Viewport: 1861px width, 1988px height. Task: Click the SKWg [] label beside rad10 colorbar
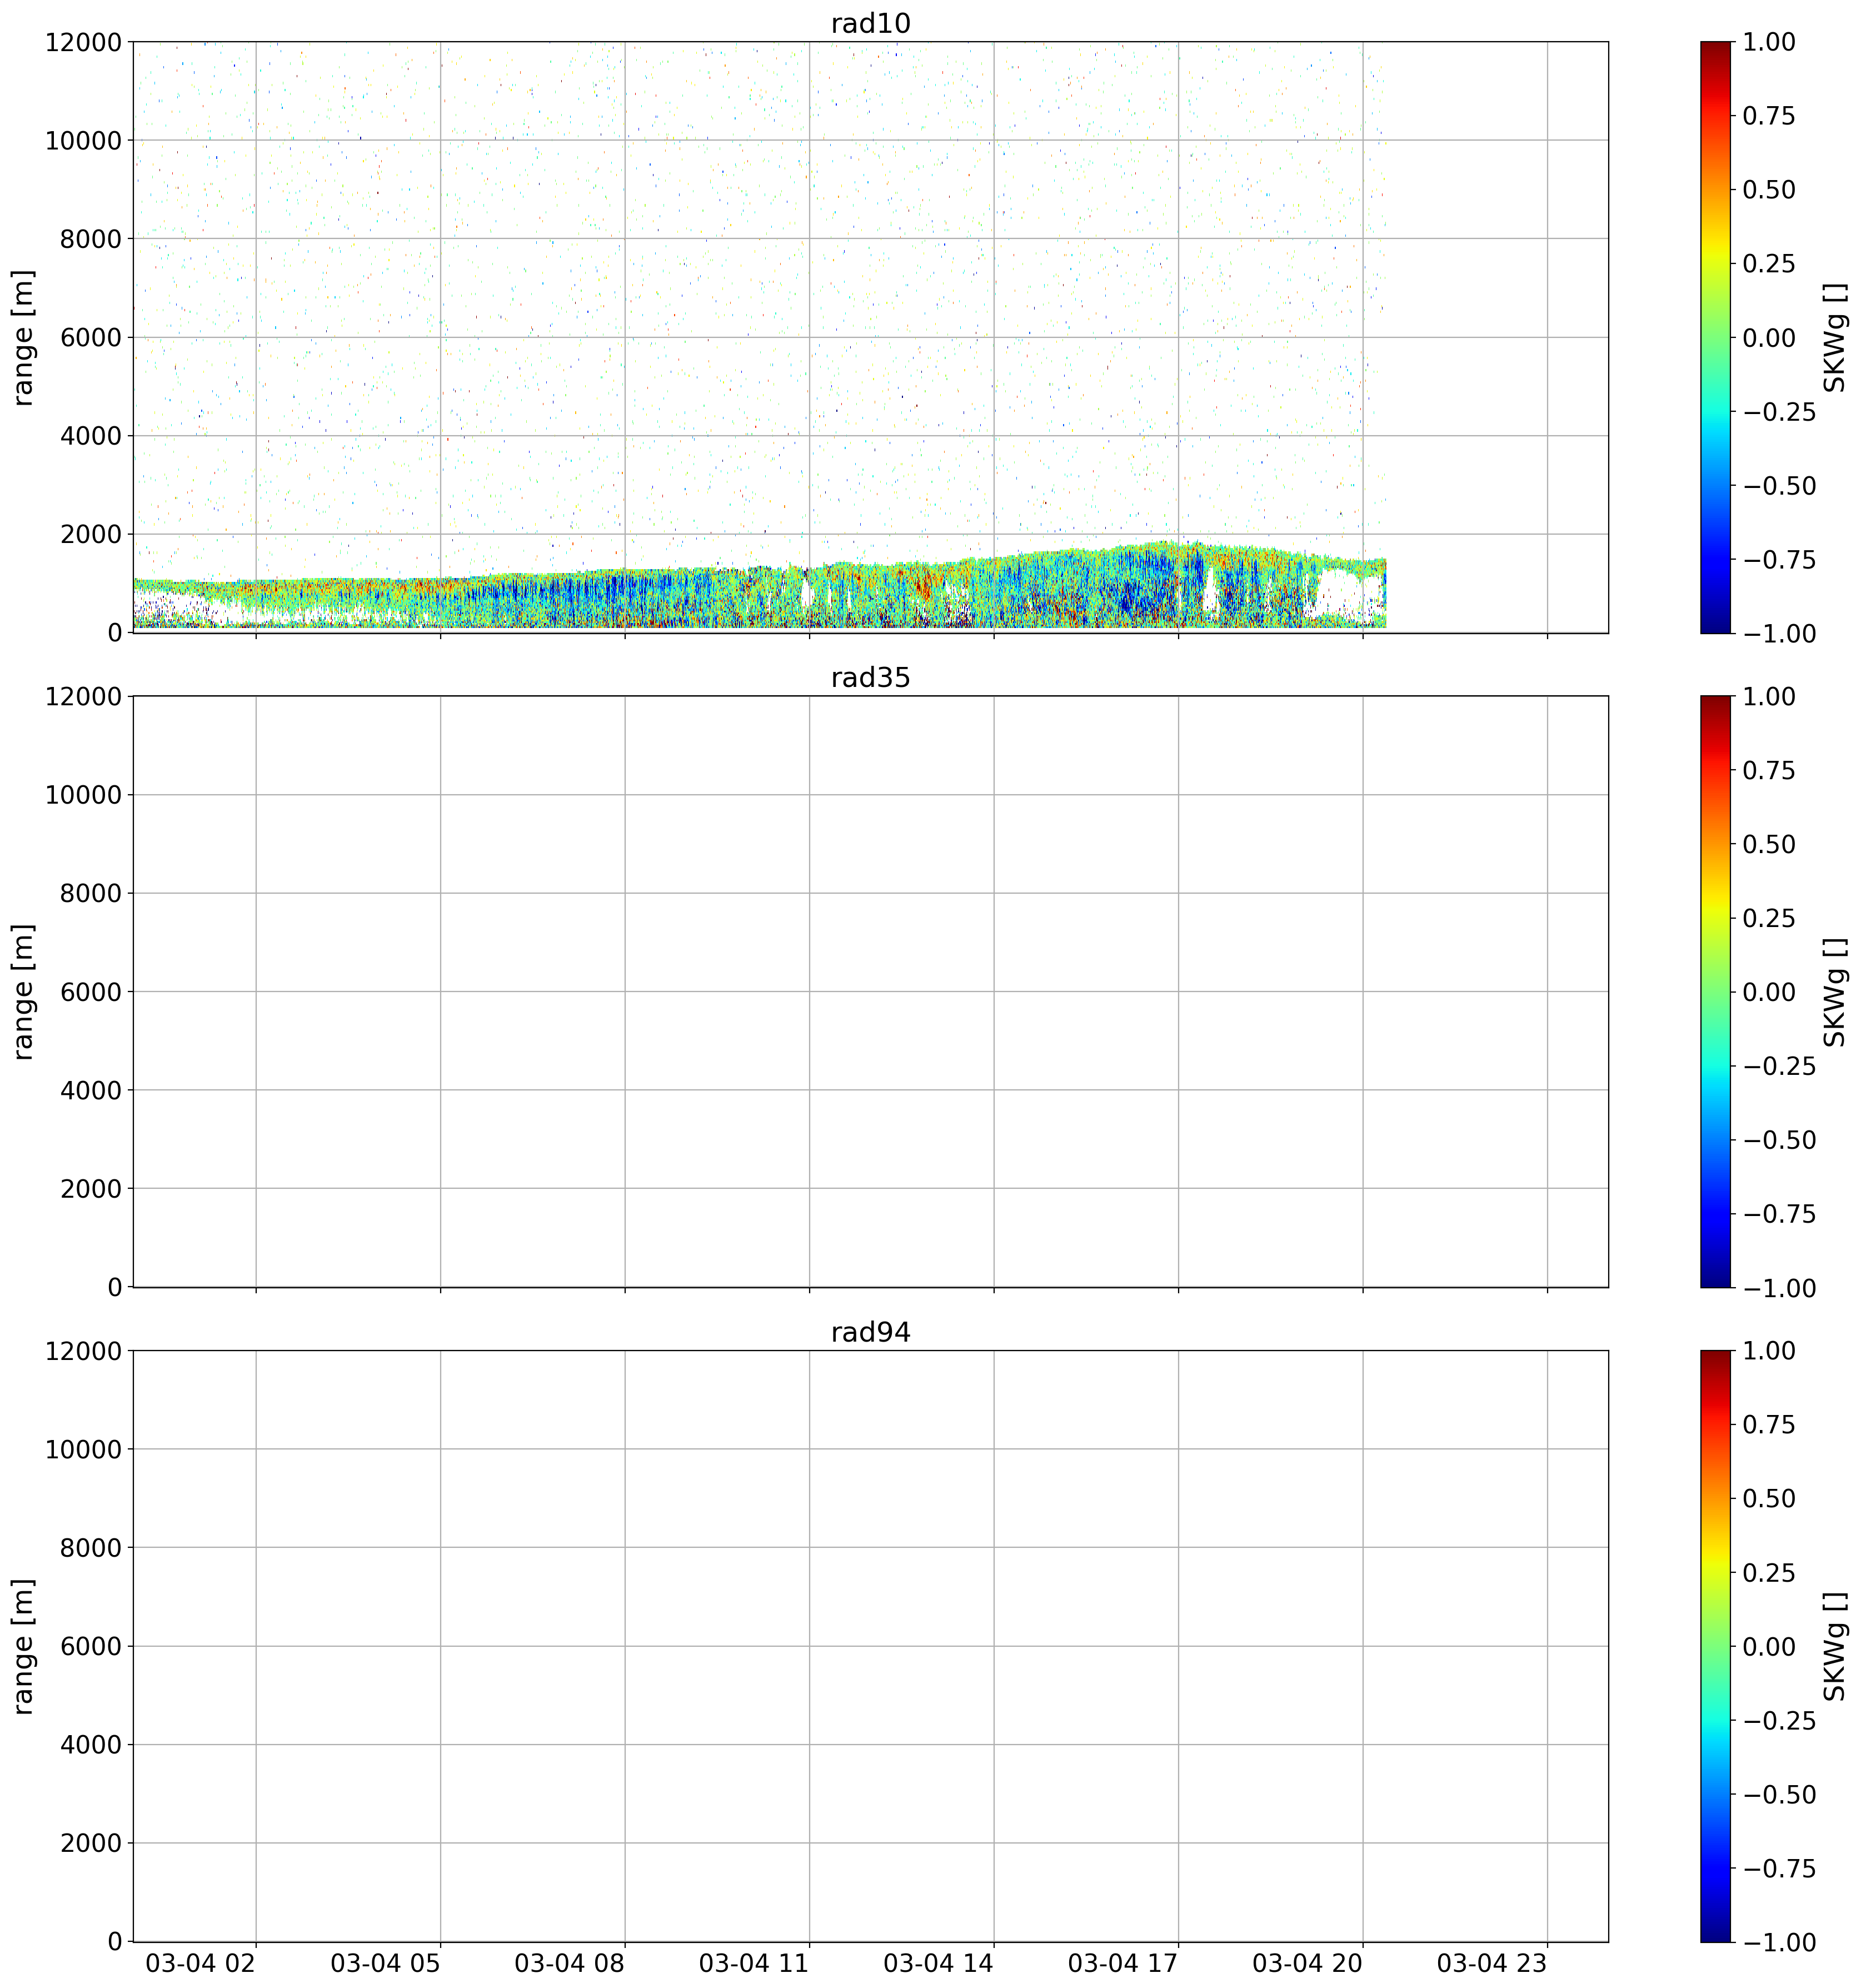coord(1835,337)
